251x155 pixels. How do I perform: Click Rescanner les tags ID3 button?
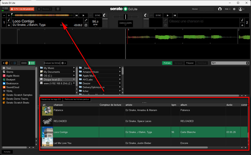[51, 99]
